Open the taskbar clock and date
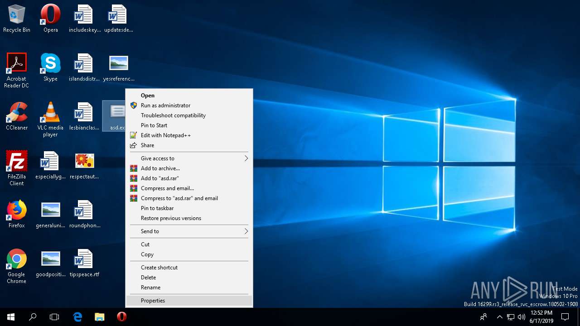 541,317
